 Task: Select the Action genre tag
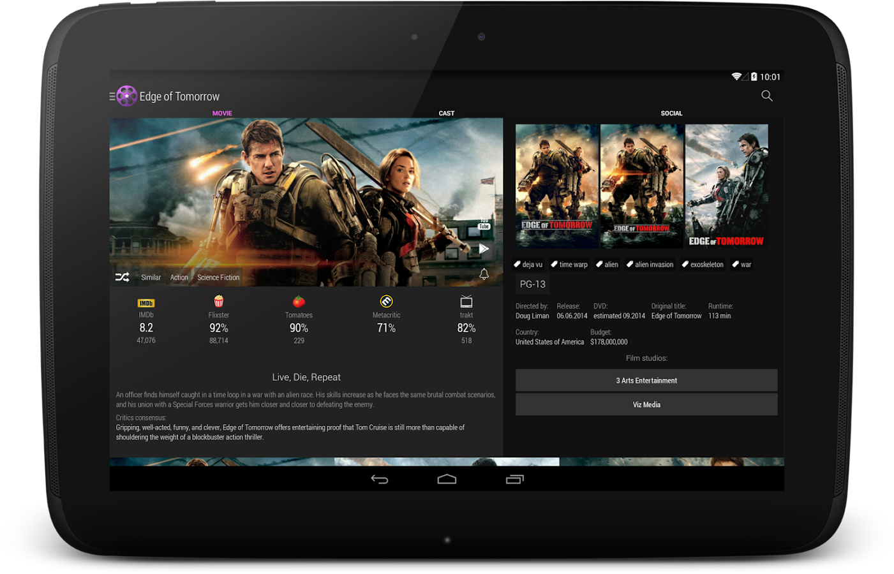[179, 277]
